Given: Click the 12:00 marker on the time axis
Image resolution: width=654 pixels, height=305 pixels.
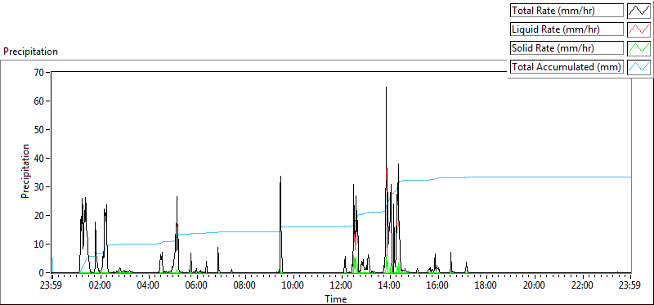Looking at the screenshot, I should coord(341,286).
